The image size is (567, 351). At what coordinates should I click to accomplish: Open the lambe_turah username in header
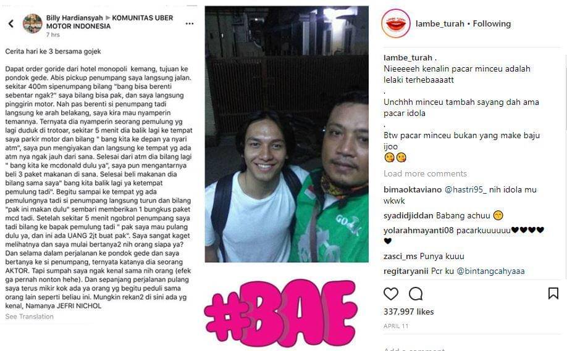[440, 24]
